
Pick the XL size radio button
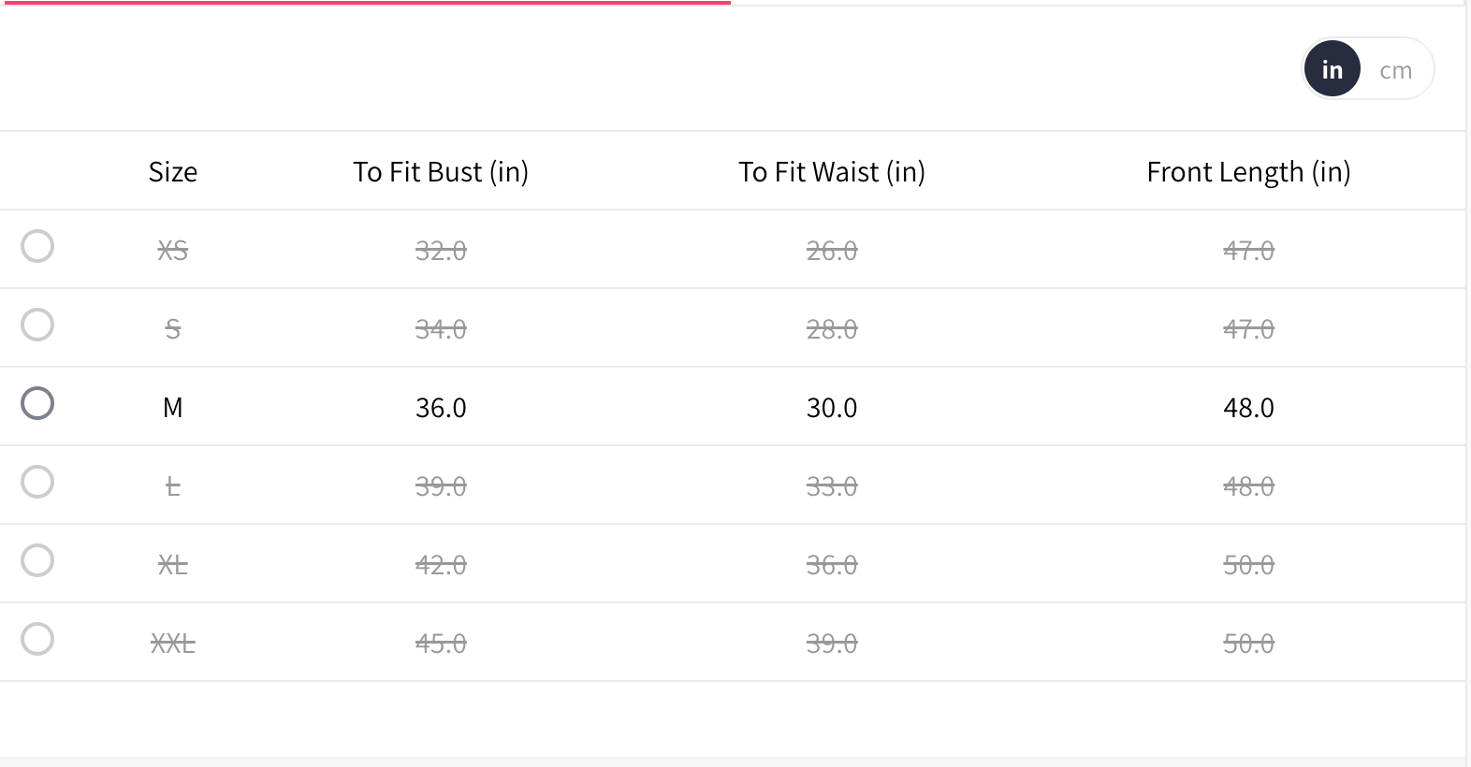(37, 561)
